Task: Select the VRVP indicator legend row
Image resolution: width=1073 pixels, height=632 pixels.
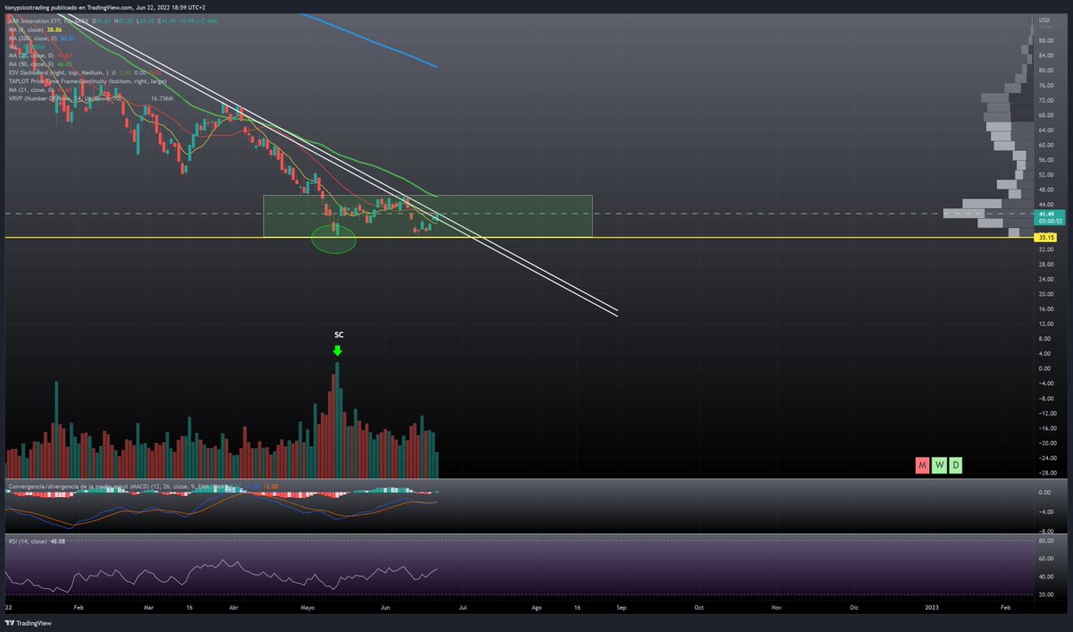Action: (89, 98)
